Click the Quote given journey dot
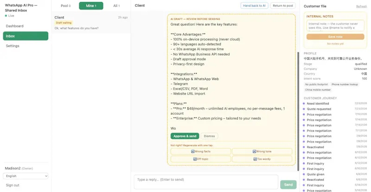This screenshot has height=192, width=371. pyautogui.click(x=304, y=174)
